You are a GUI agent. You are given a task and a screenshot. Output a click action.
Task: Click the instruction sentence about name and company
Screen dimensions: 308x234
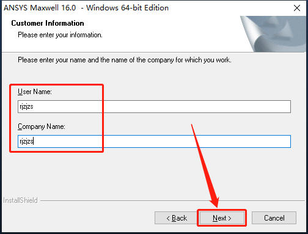click(125, 60)
